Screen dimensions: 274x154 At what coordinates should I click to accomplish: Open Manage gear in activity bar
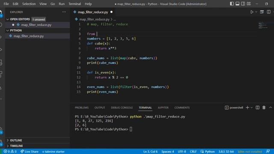[x=1, y=142]
